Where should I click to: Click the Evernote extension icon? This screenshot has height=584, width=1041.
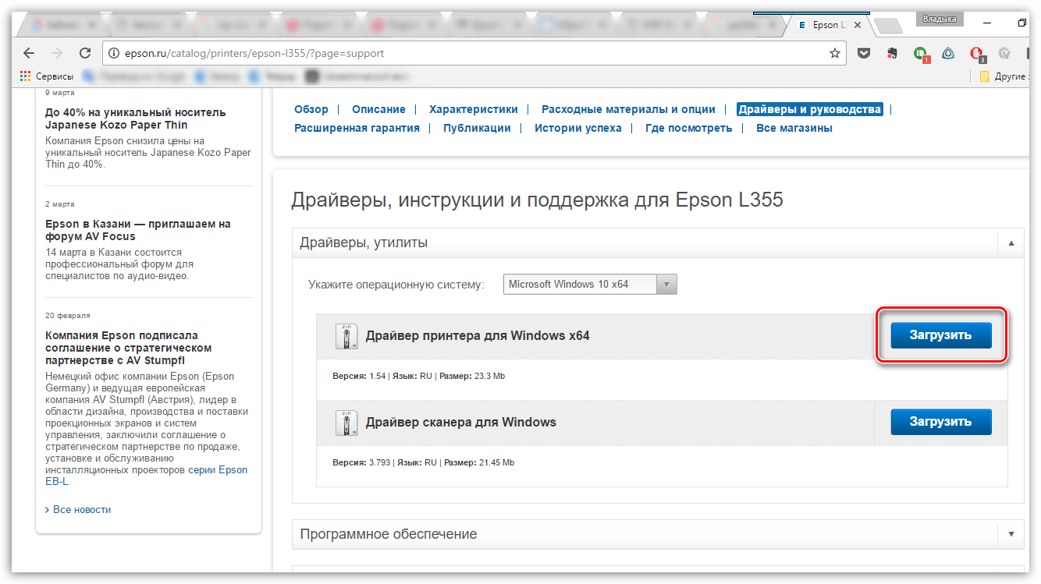[x=892, y=54]
